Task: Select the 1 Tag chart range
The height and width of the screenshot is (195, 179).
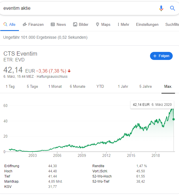Action: pos(10,87)
